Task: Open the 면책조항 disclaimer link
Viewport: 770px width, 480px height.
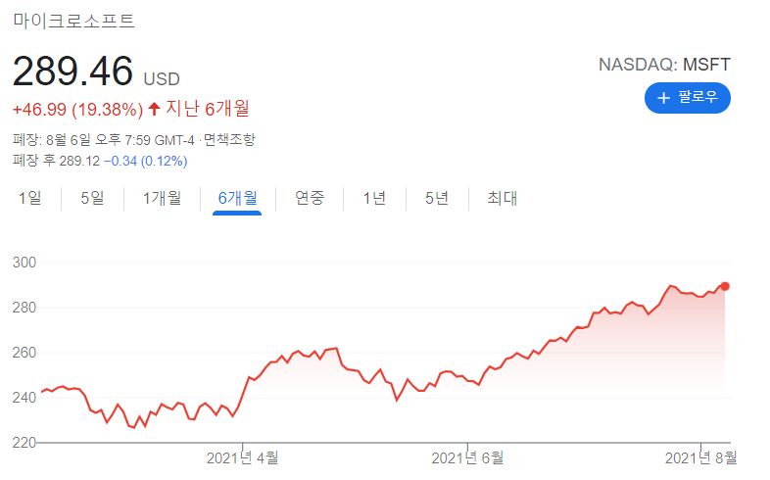Action: click(x=229, y=140)
